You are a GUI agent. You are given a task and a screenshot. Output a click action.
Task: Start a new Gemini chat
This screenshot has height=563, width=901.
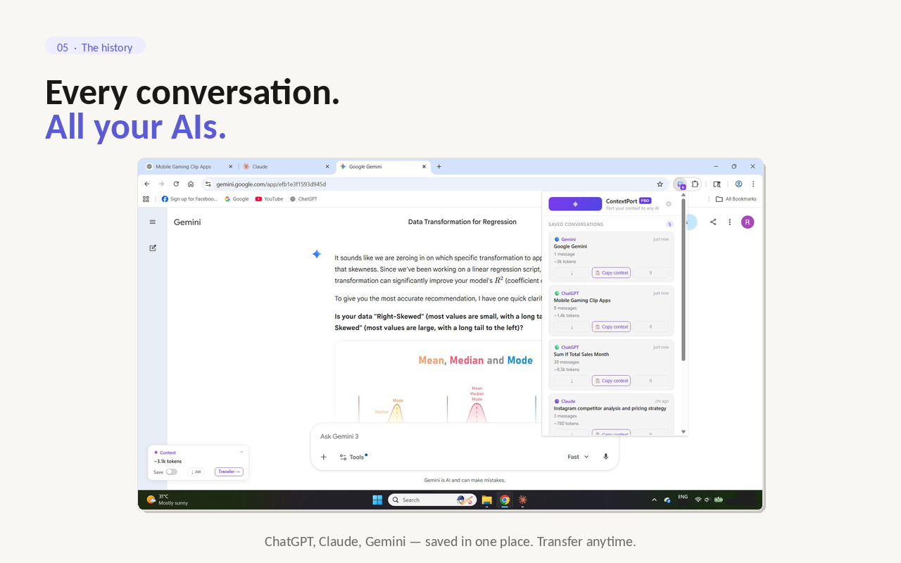coord(153,248)
